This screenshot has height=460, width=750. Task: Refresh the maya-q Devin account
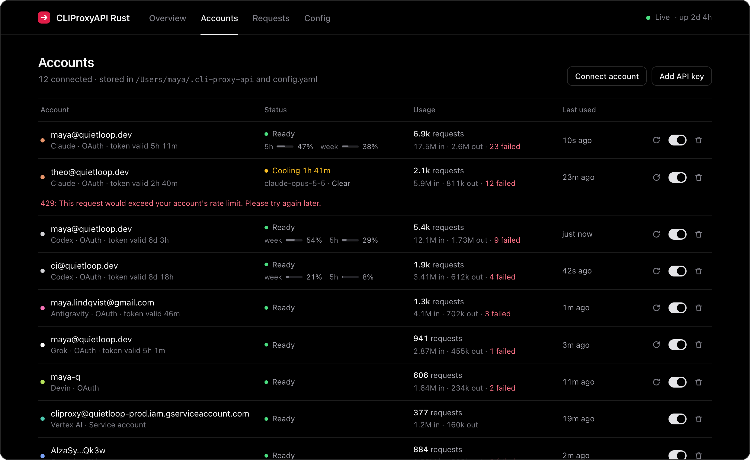coord(656,382)
